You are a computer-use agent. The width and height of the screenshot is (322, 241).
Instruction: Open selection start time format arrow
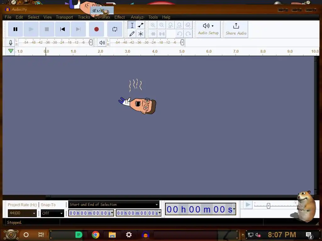click(x=112, y=213)
